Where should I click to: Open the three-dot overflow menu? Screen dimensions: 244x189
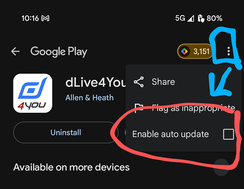click(x=229, y=51)
